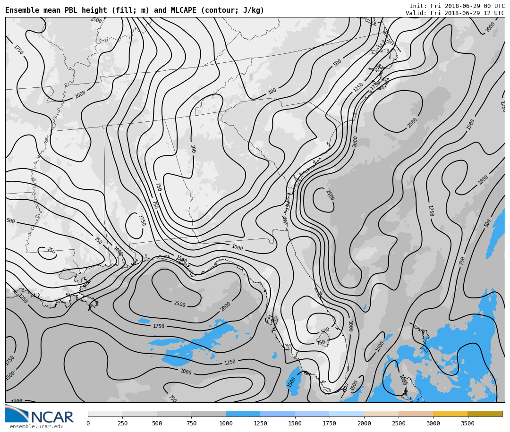Click the 'Valid: Fri 2018-06-29 12 UTC' text

[x=455, y=13]
